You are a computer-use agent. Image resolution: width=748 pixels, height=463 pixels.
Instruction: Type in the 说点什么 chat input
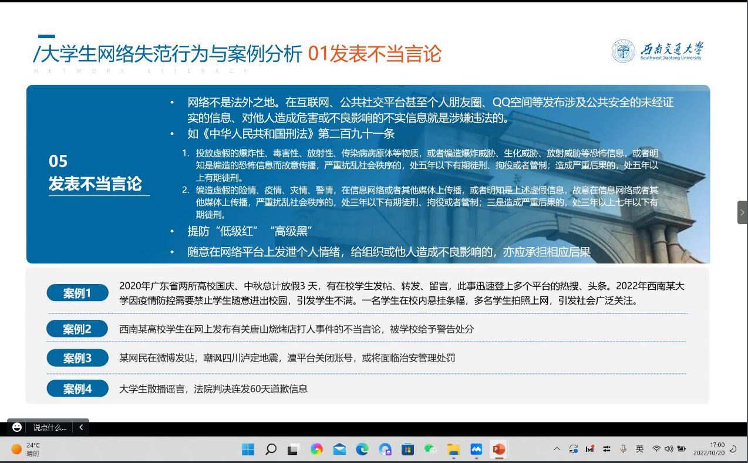50,428
